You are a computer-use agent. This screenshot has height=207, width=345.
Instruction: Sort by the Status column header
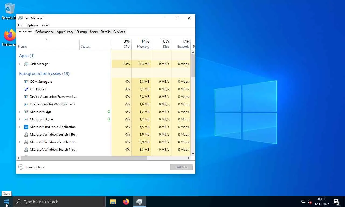(96, 44)
